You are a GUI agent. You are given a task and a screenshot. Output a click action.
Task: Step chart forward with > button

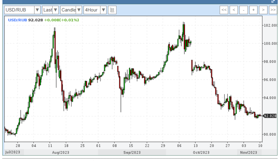263,10
